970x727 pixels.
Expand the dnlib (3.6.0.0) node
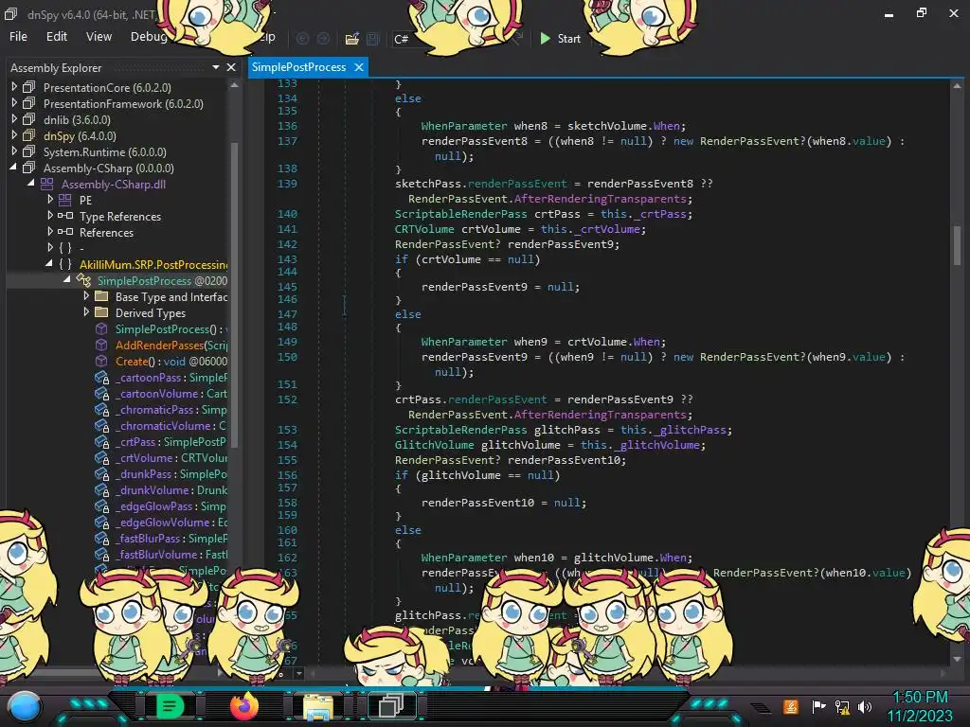point(14,119)
